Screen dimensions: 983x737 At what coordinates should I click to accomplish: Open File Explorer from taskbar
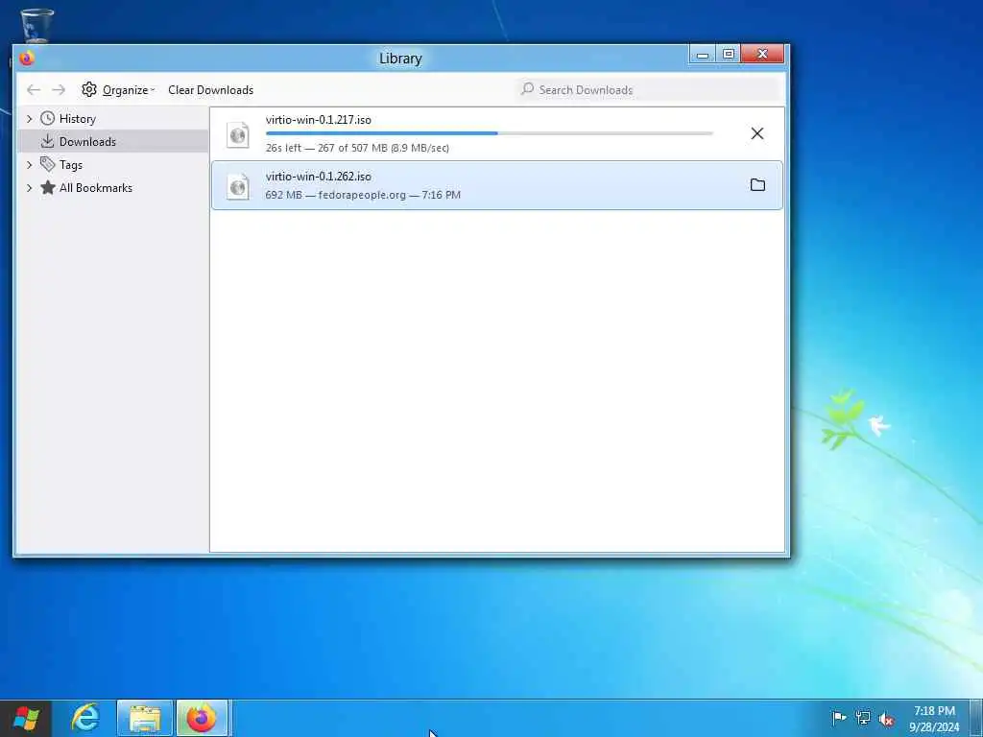[145, 718]
